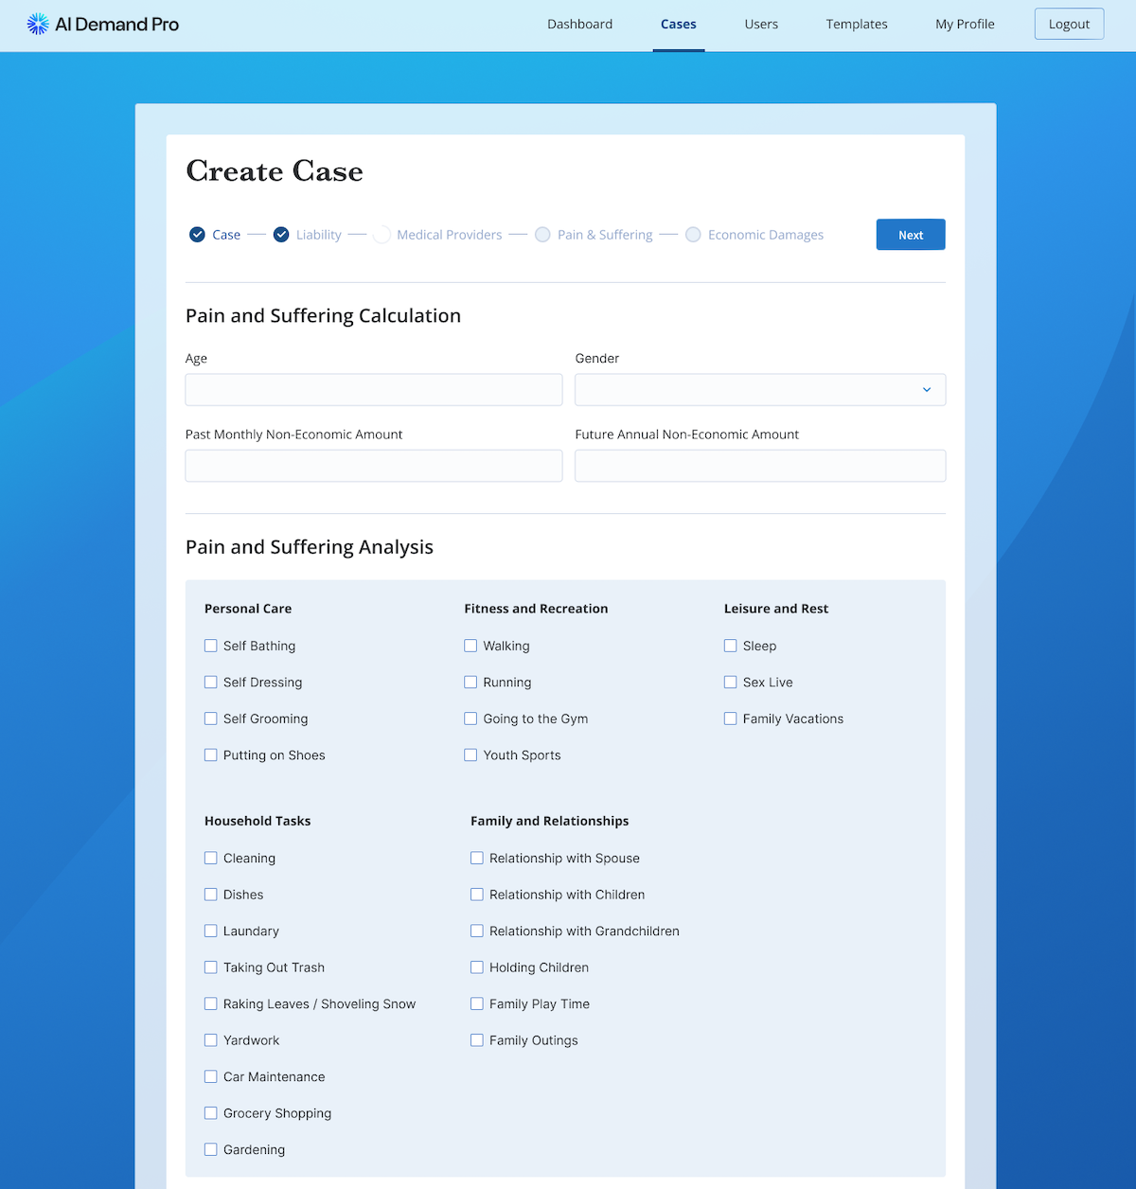Go to the Users tab

(x=761, y=25)
